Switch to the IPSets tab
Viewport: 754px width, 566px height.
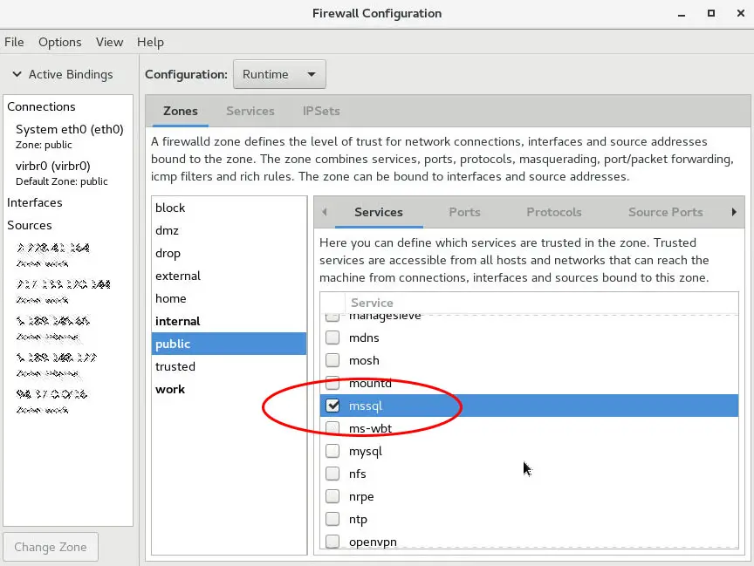[321, 112]
